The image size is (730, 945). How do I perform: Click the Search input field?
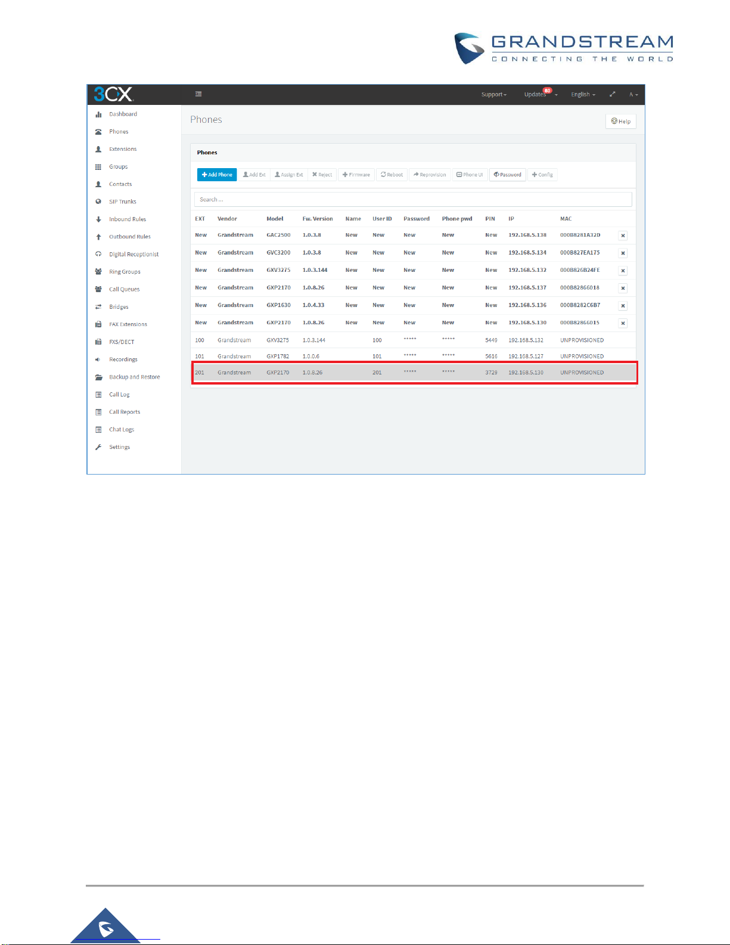point(412,200)
